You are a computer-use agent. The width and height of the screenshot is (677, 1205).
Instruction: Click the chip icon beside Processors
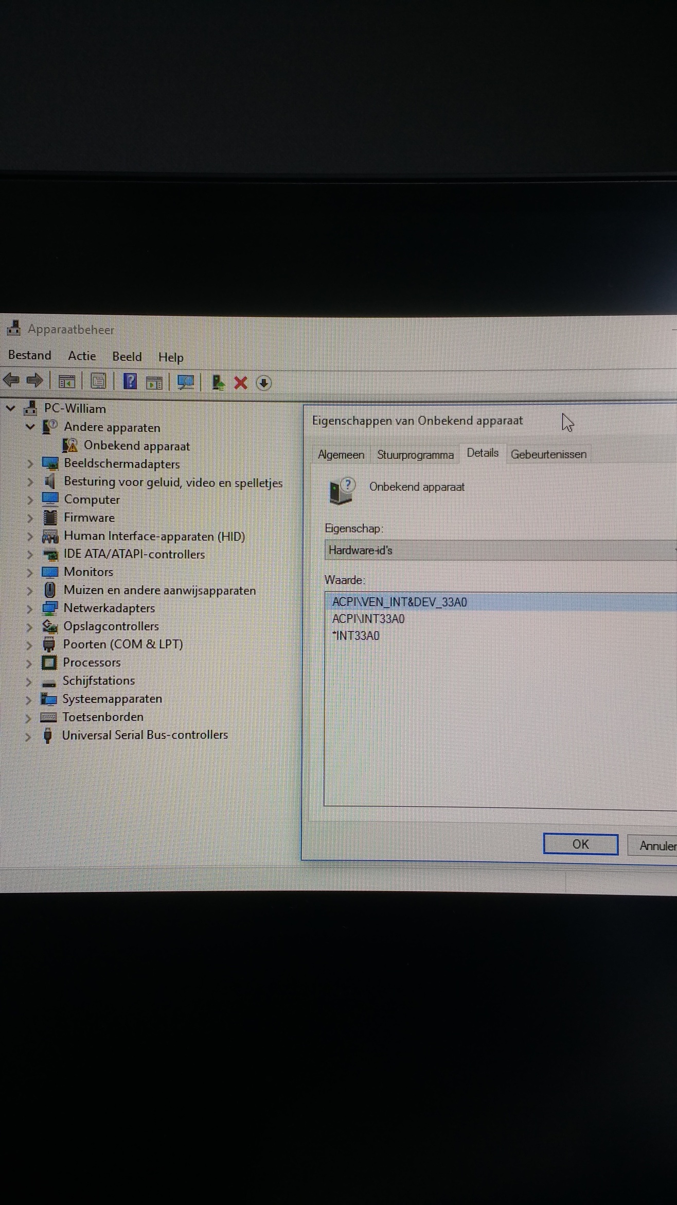point(49,662)
